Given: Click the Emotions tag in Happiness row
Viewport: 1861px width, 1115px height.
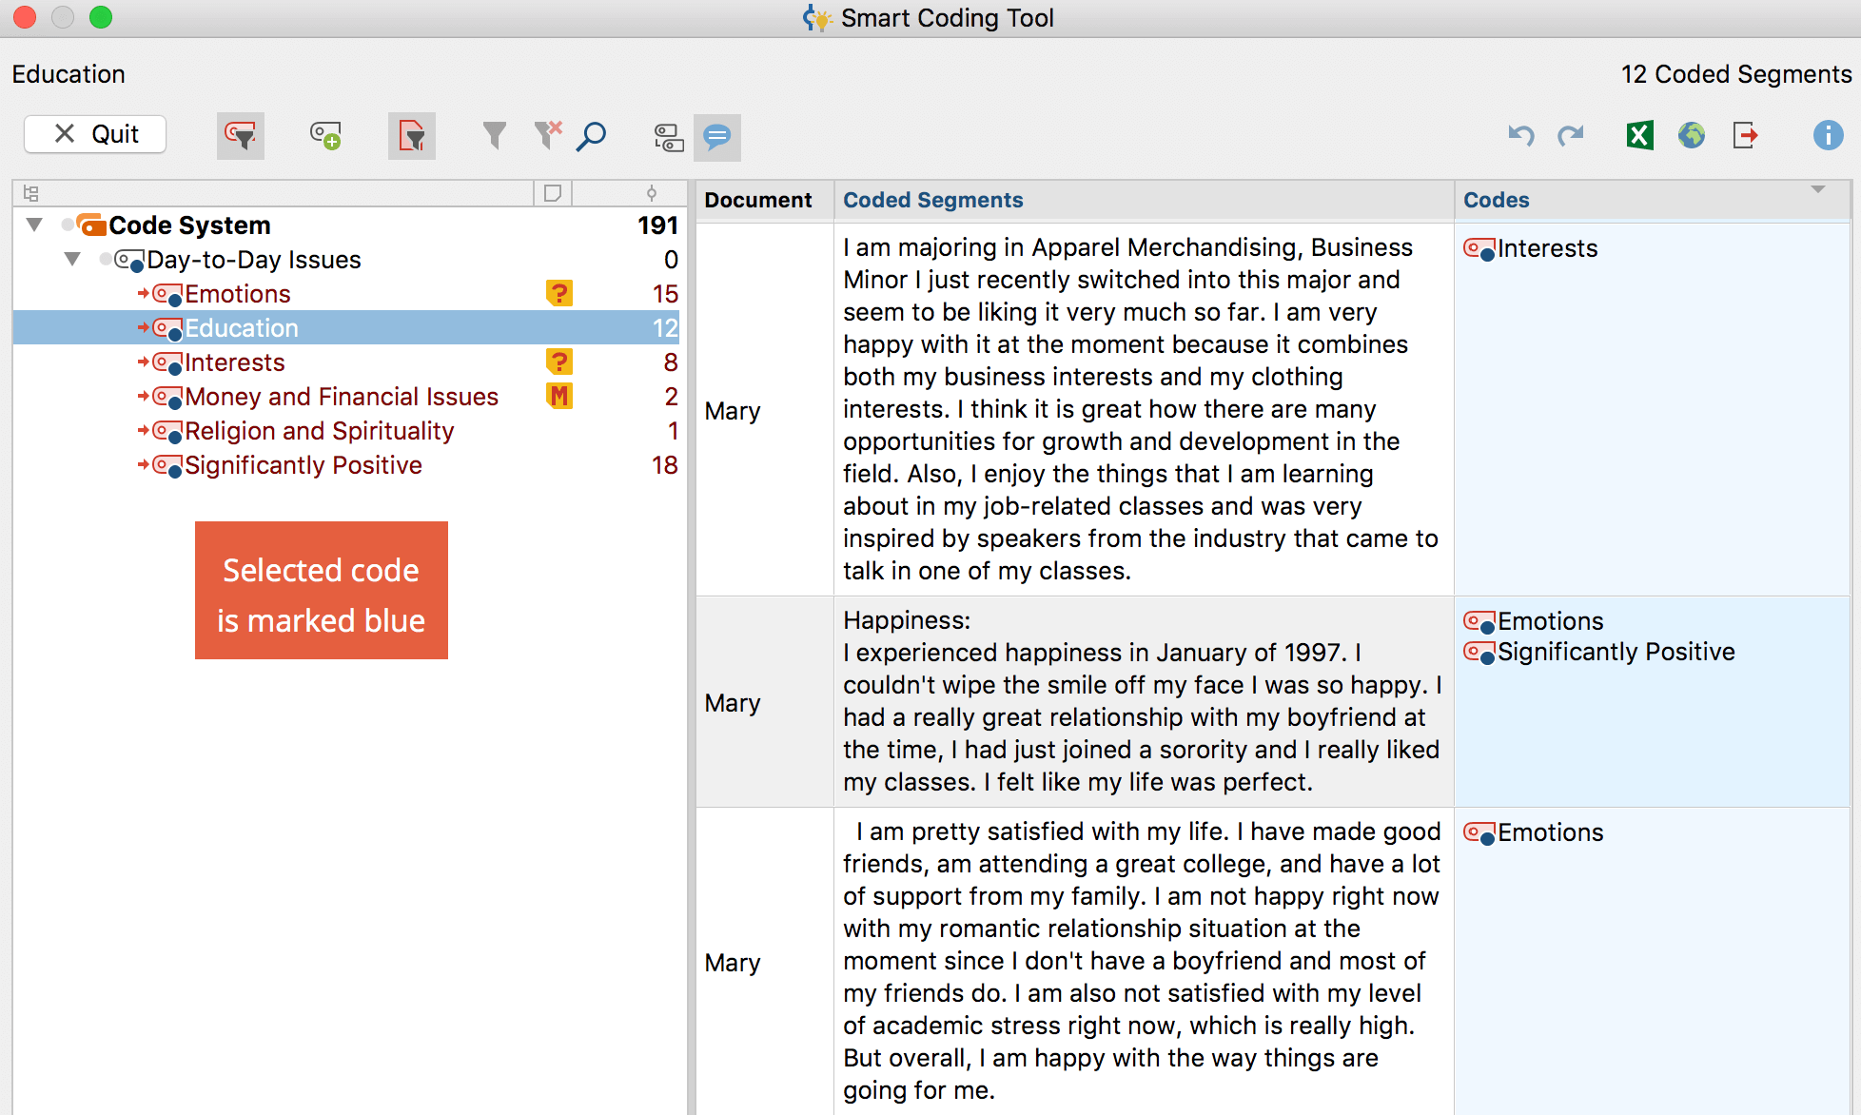Looking at the screenshot, I should tap(1534, 621).
